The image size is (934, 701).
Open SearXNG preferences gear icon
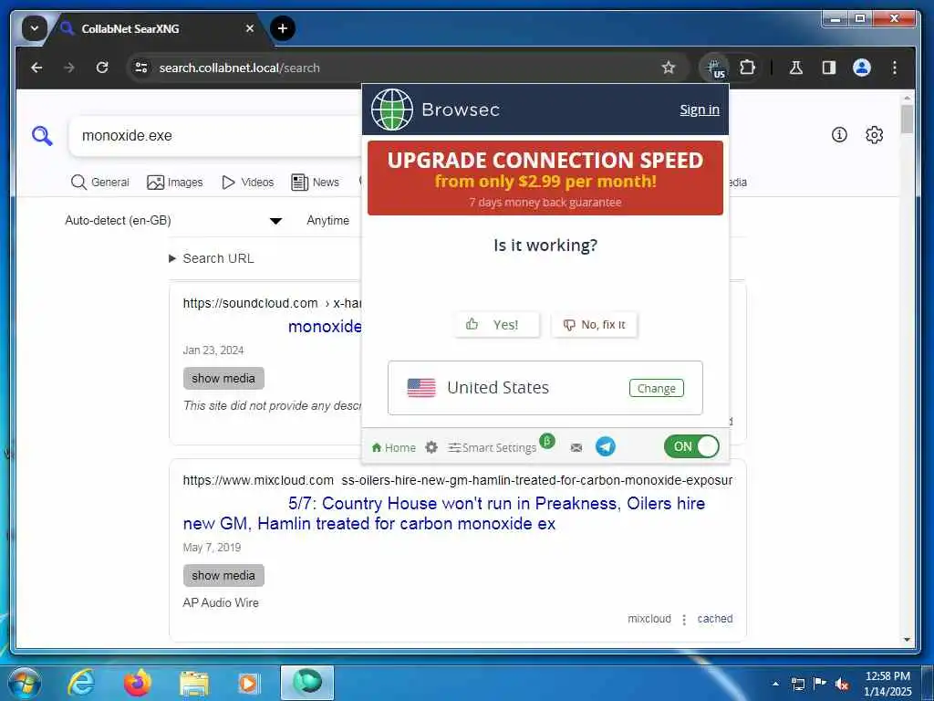pyautogui.click(x=874, y=135)
